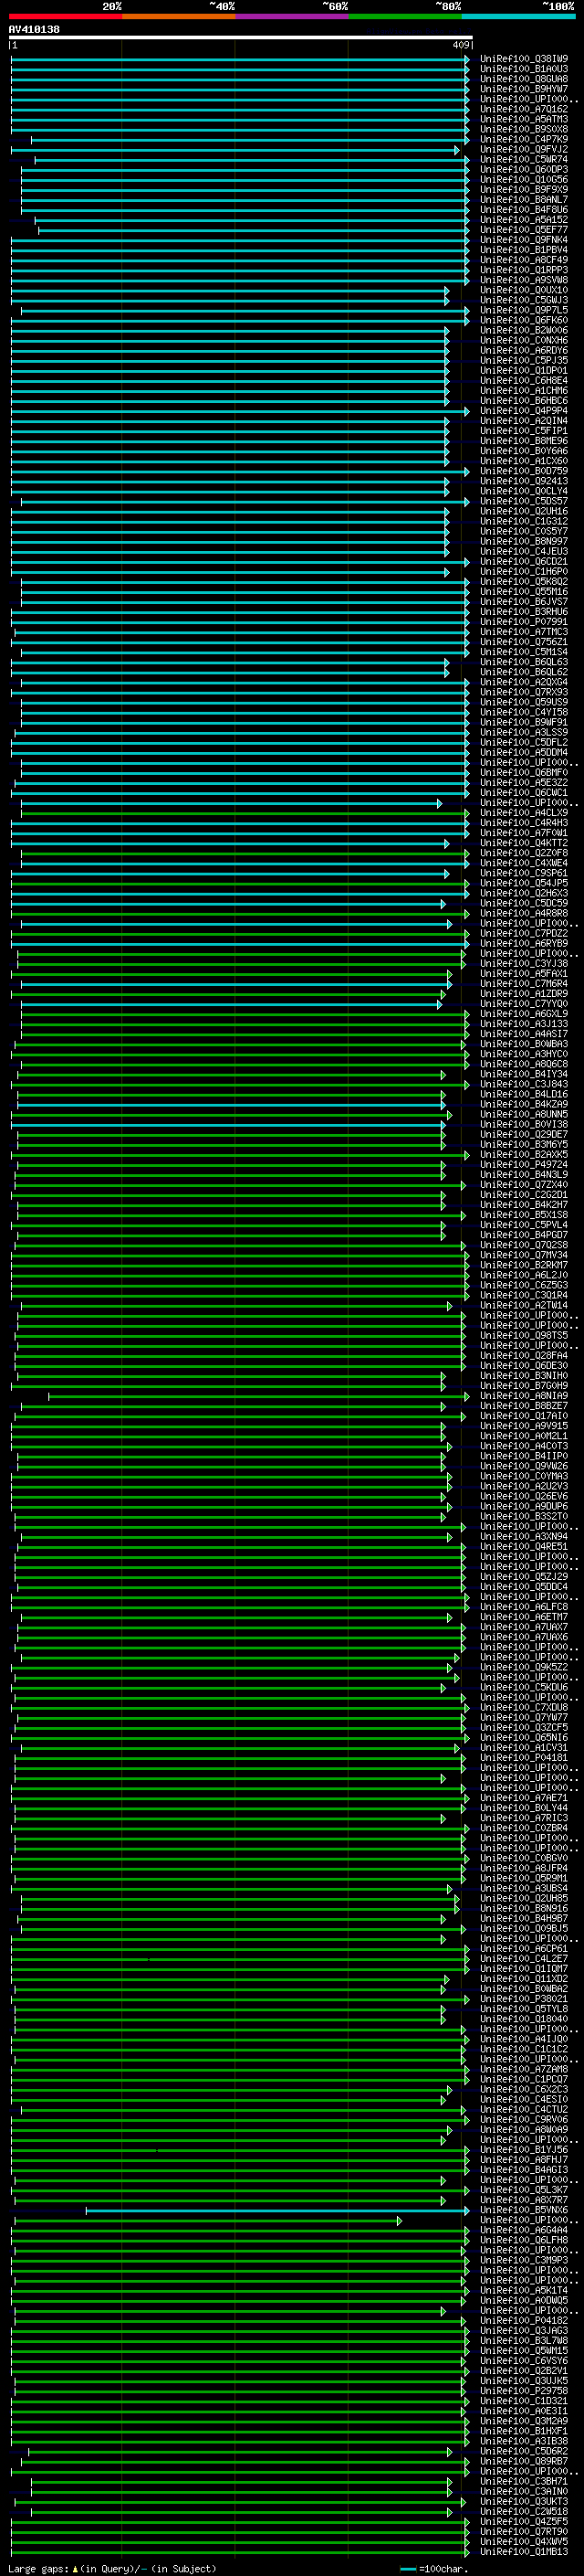
Task: Select the AV410138 query title
Action: 34,29
